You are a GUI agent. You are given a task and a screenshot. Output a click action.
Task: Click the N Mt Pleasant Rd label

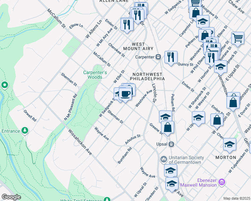[70, 107]
